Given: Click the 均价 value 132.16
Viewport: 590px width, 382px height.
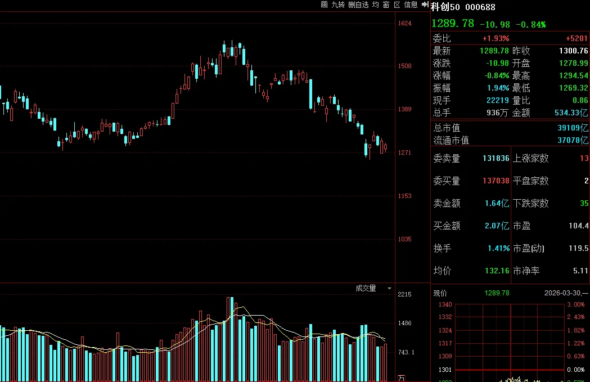Looking at the screenshot, I should coord(497,271).
